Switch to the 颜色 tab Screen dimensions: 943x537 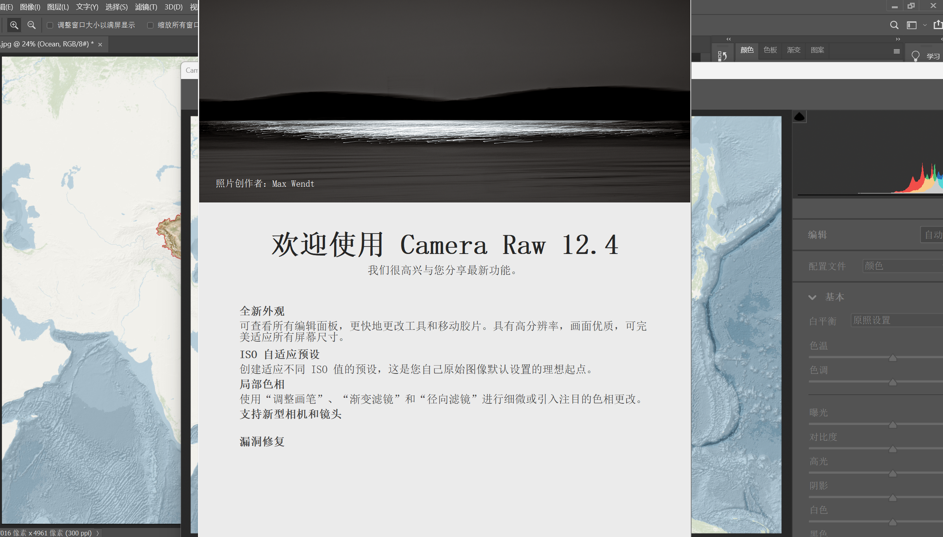click(x=747, y=50)
